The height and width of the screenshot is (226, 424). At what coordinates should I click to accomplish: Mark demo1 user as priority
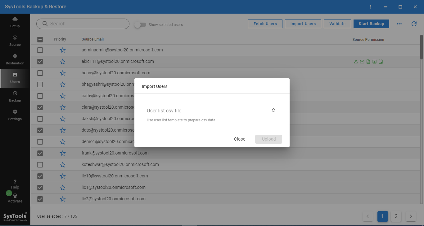(x=63, y=142)
